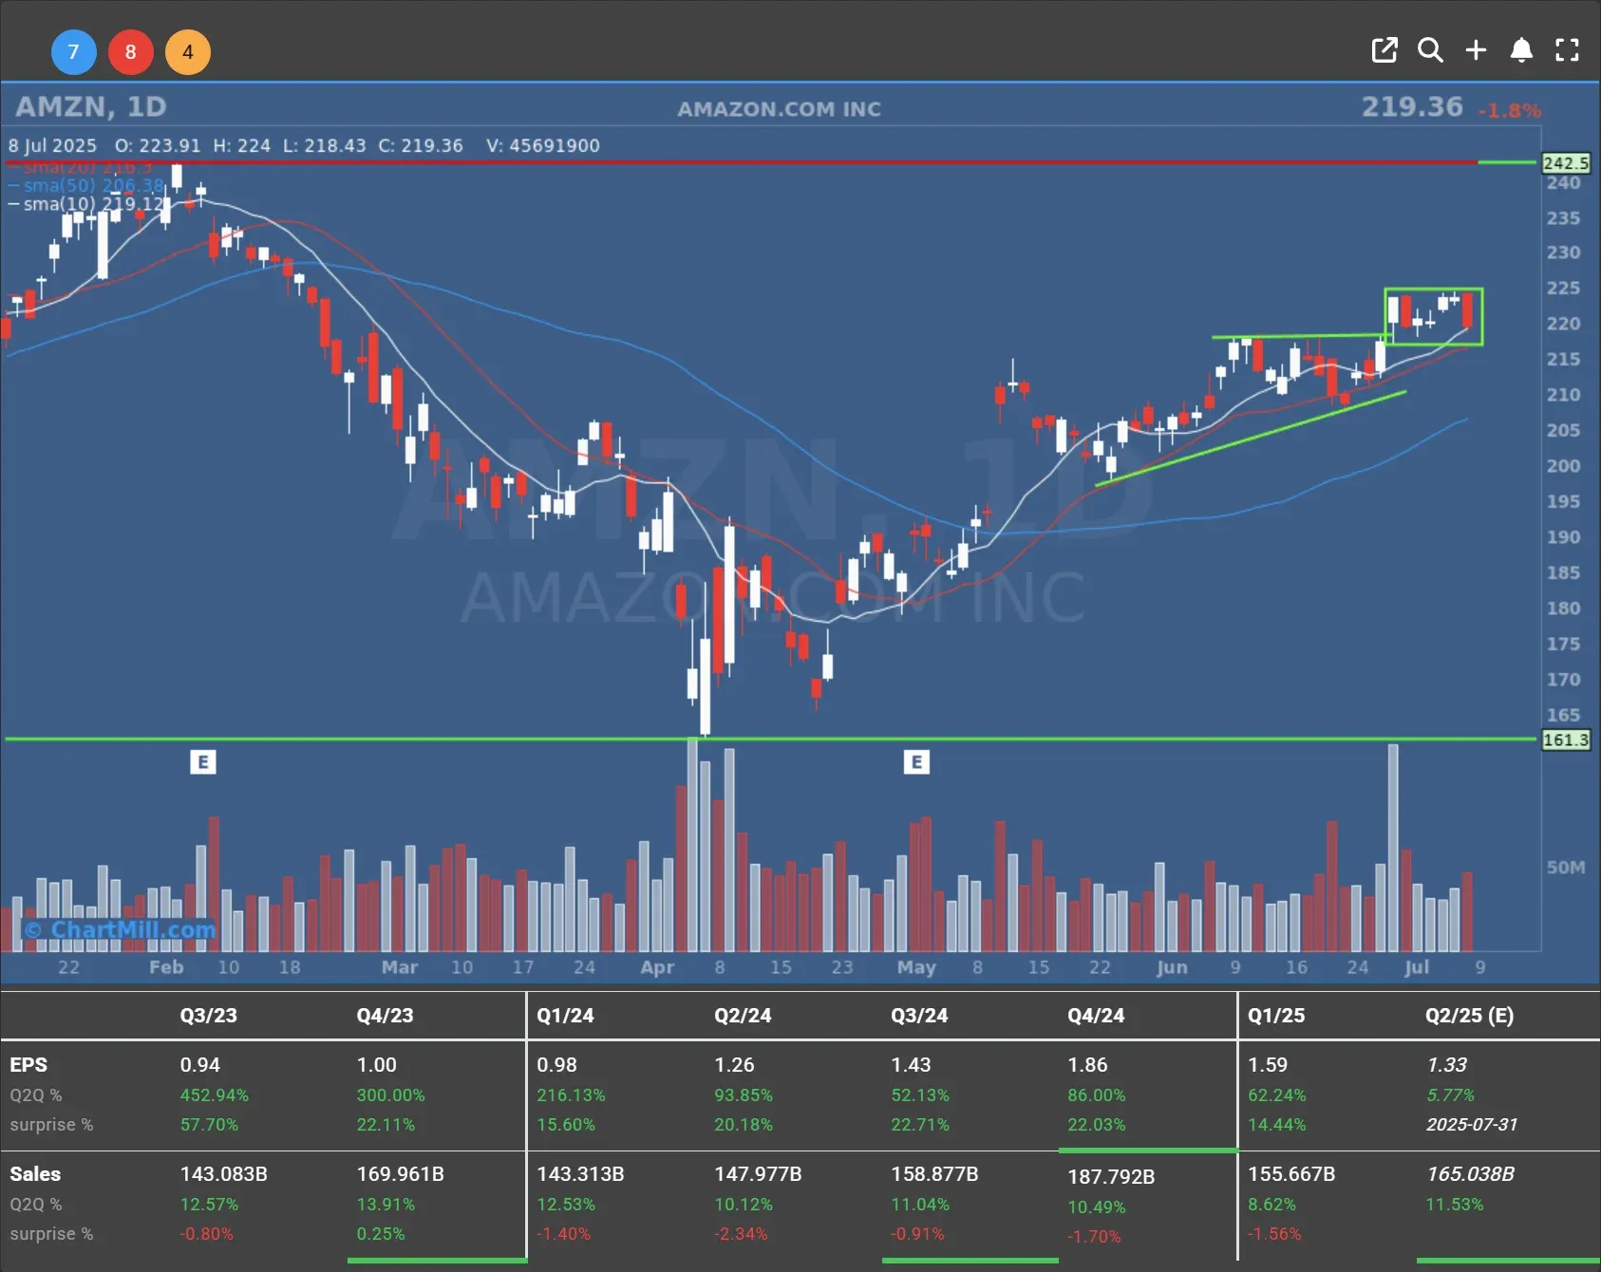Click the sma(10) 219.12 legend entry
Screen dimensions: 1601x1272
(86, 204)
